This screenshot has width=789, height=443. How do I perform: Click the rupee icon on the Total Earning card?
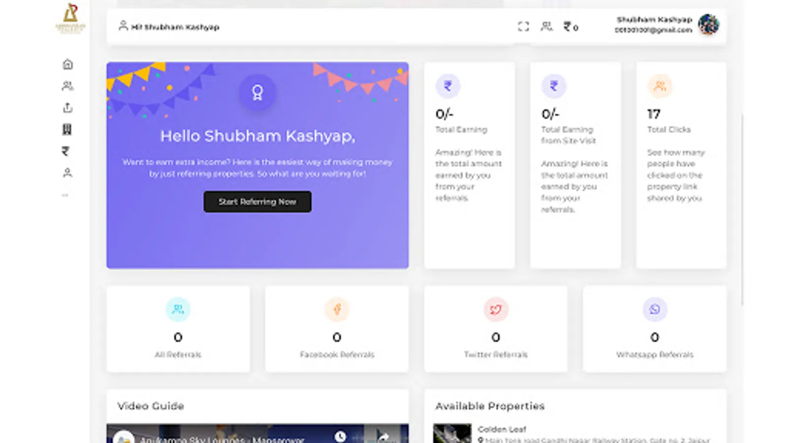pyautogui.click(x=448, y=86)
